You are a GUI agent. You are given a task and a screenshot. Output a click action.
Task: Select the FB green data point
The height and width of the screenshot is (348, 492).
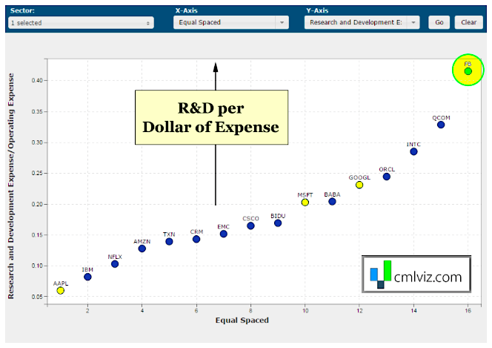(468, 71)
